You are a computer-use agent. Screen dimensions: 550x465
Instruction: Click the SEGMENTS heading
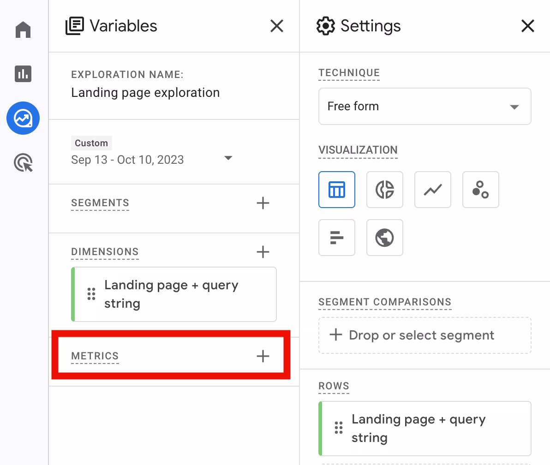coord(100,203)
